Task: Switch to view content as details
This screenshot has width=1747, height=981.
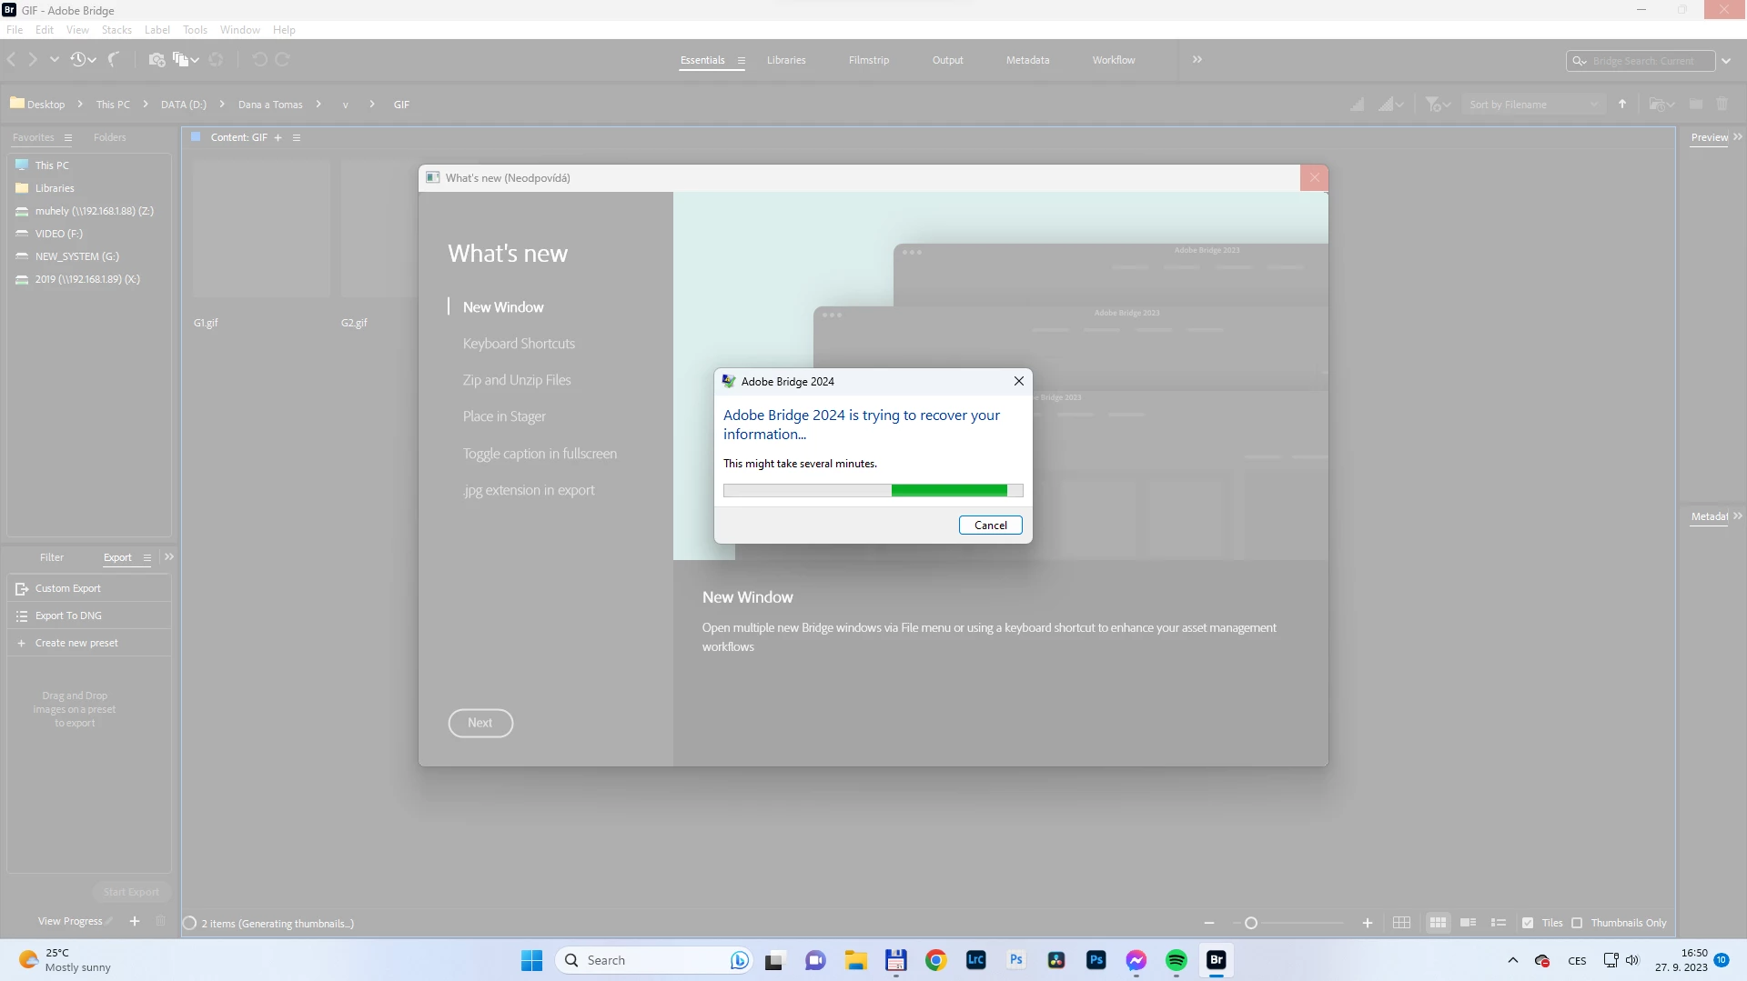Action: tap(1468, 923)
